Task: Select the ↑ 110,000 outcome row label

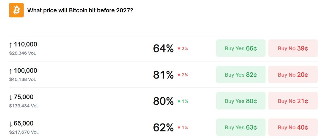Action: [23, 44]
